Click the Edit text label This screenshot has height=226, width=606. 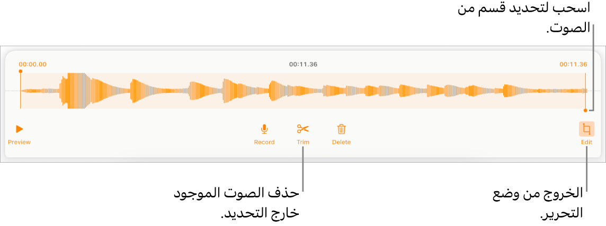587,142
